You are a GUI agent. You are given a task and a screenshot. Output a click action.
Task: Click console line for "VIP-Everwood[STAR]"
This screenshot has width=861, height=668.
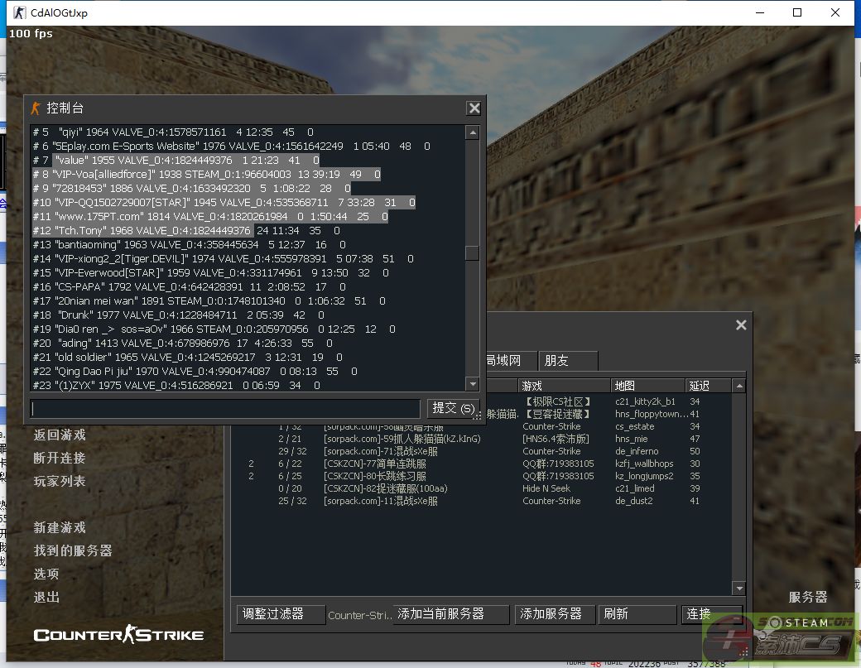pyautogui.click(x=211, y=273)
